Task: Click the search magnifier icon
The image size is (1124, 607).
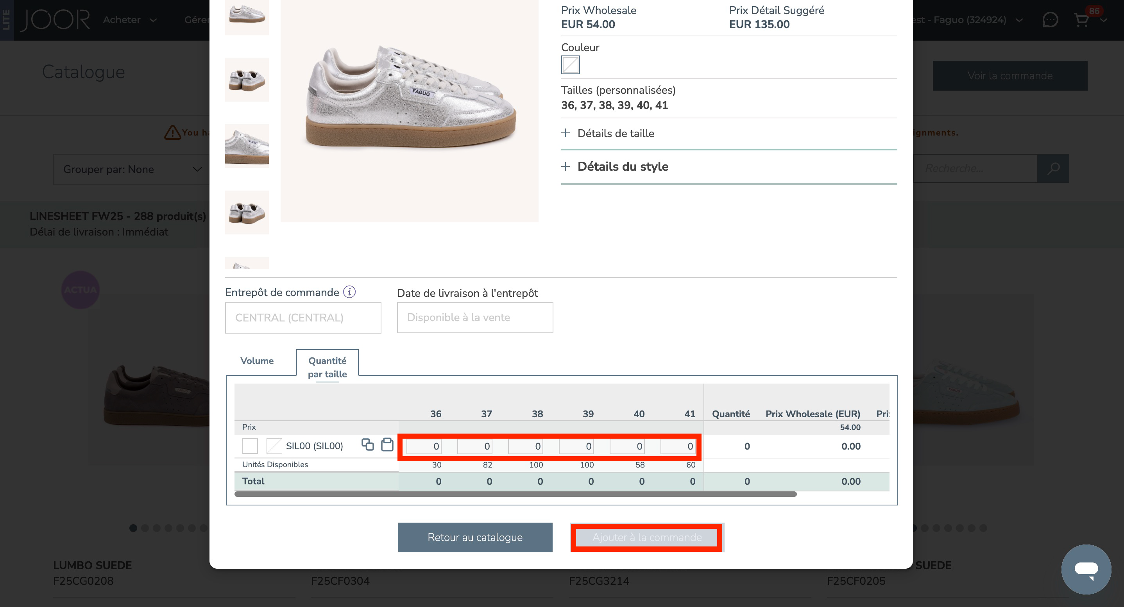Action: coord(1053,168)
